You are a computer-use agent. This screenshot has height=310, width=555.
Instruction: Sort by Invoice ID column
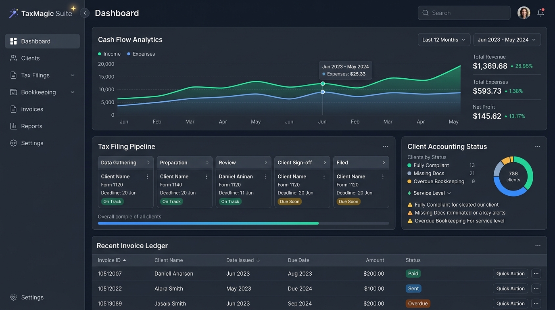point(112,260)
